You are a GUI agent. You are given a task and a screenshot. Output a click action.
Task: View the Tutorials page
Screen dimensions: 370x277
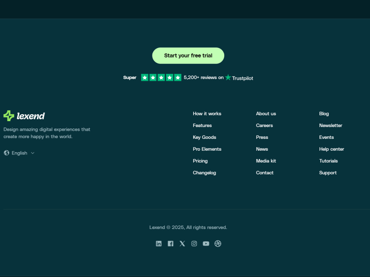click(328, 161)
